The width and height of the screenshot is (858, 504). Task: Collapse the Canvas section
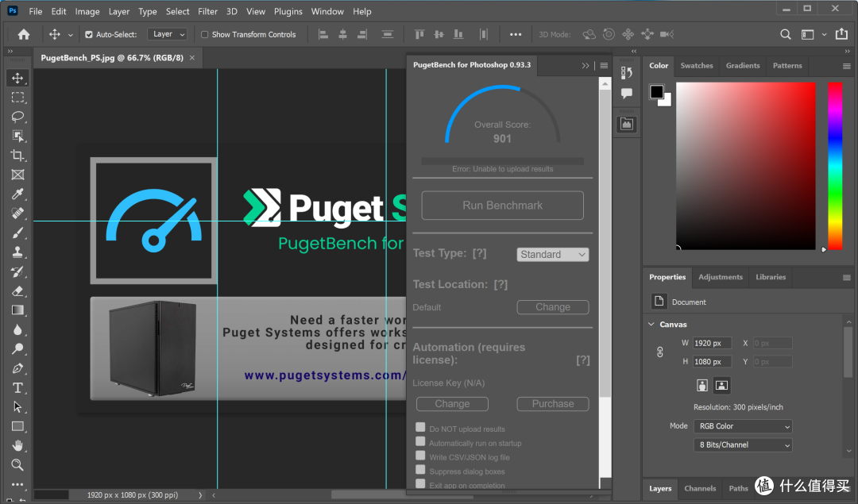tap(651, 324)
